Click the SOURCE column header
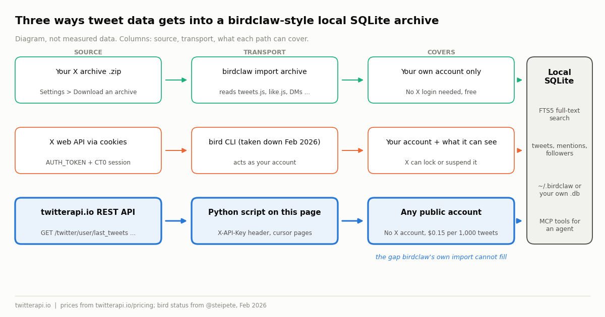Image resolution: width=605 pixels, height=317 pixels. (88, 52)
